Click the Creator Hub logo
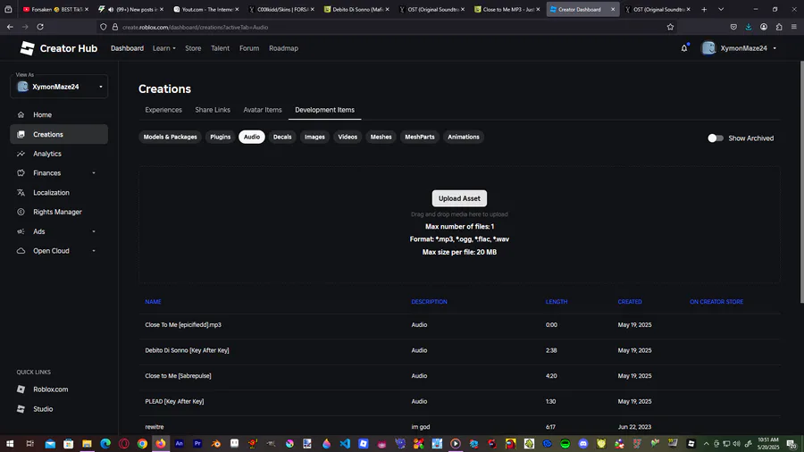This screenshot has height=452, width=804. tap(58, 48)
